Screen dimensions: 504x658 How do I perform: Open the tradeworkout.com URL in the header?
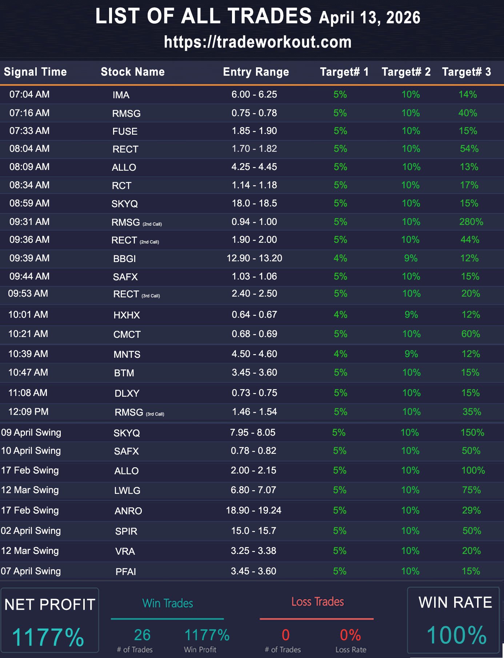point(257,42)
